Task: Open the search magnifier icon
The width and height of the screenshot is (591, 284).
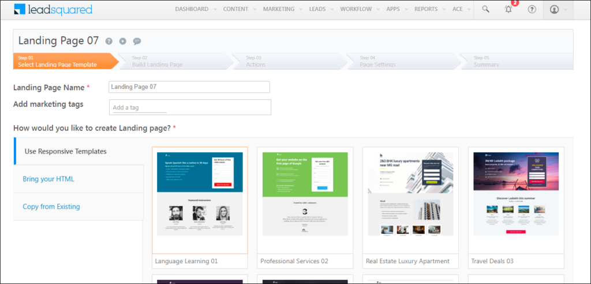Action: tap(485, 9)
